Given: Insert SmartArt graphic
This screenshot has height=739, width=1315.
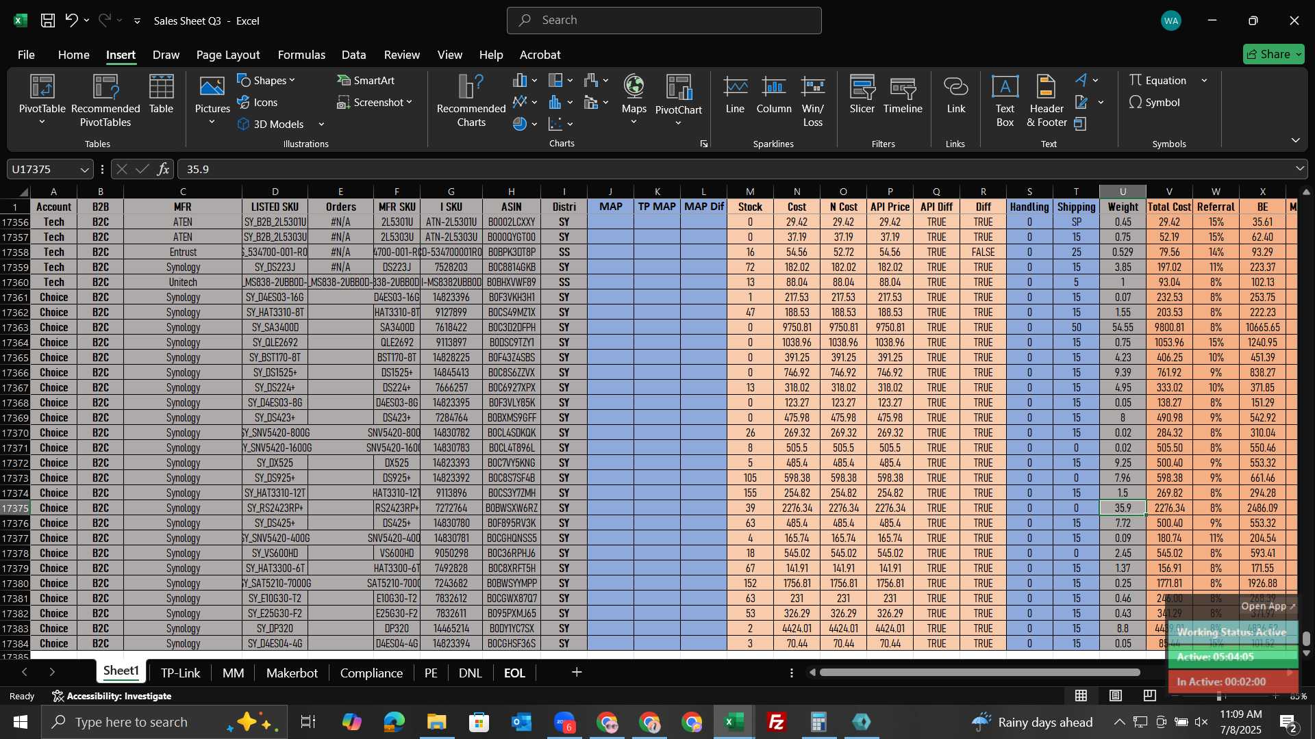Looking at the screenshot, I should 366,81.
